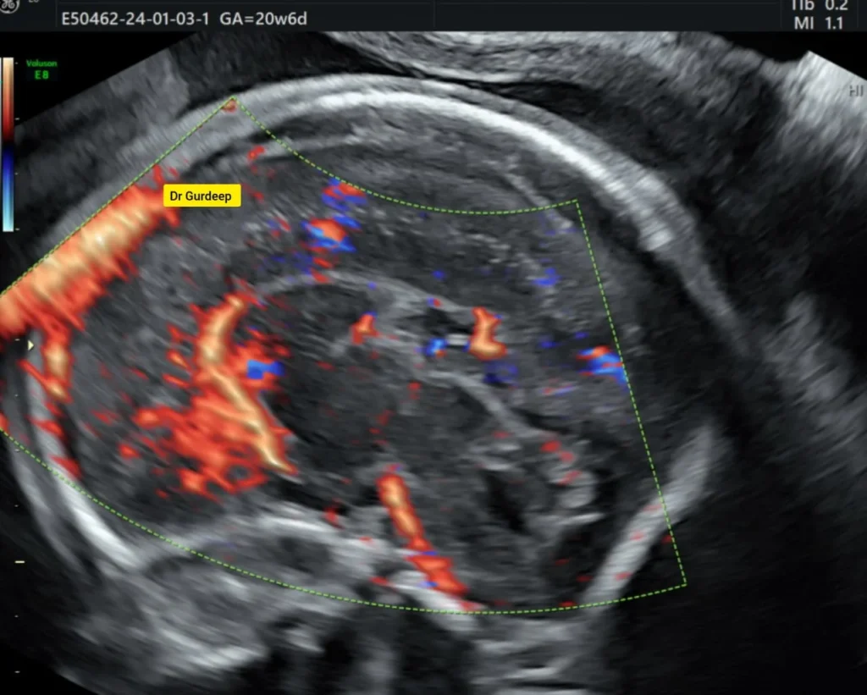The width and height of the screenshot is (867, 695).
Task: Click the color Doppler velocity scale bar
Action: [x=8, y=144]
